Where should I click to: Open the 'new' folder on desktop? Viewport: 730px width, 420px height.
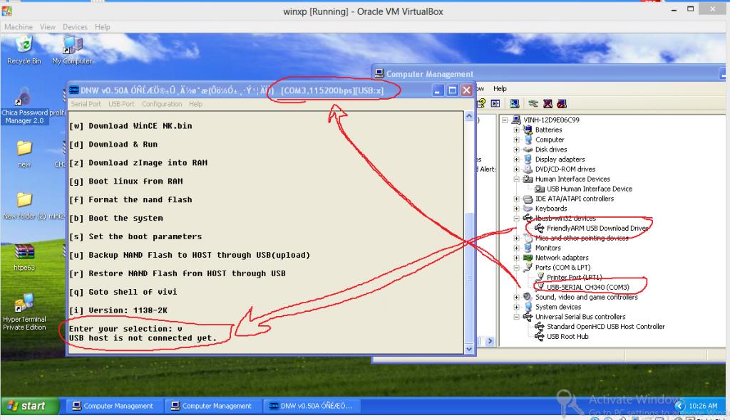tap(24, 154)
